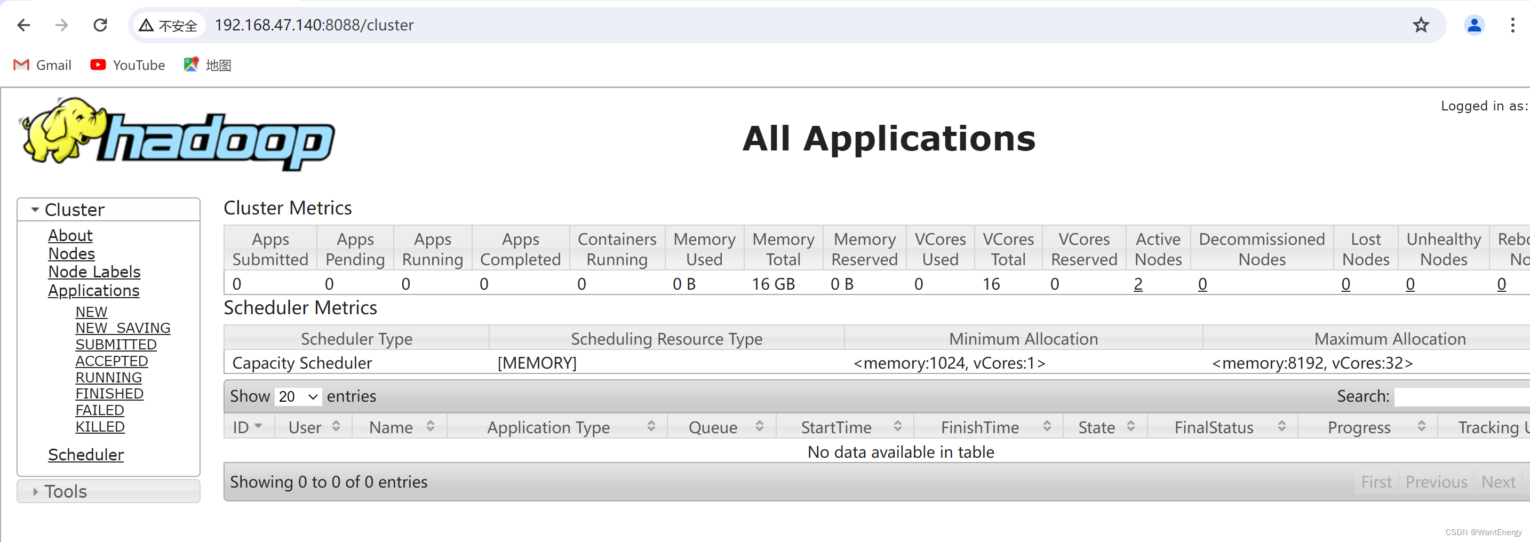Open the About link
The image size is (1530, 542).
(x=70, y=236)
